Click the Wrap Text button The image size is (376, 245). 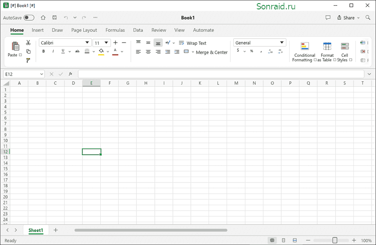click(192, 43)
